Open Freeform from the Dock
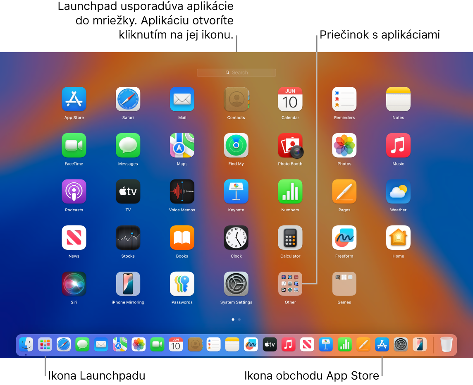 251,344
